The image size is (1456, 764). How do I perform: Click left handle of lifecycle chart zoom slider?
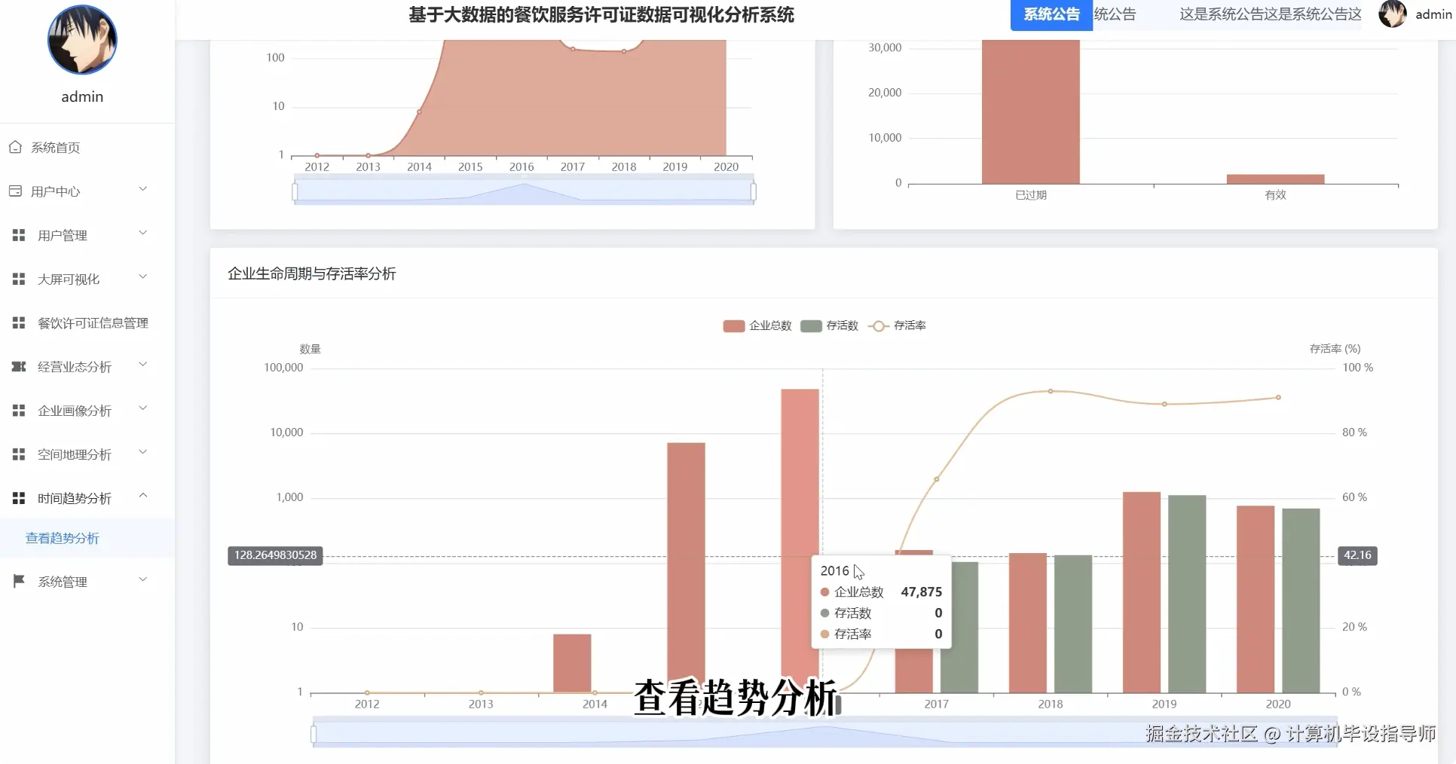[x=314, y=733]
